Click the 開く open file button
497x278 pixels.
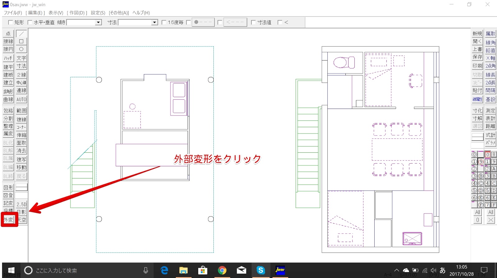point(477,41)
